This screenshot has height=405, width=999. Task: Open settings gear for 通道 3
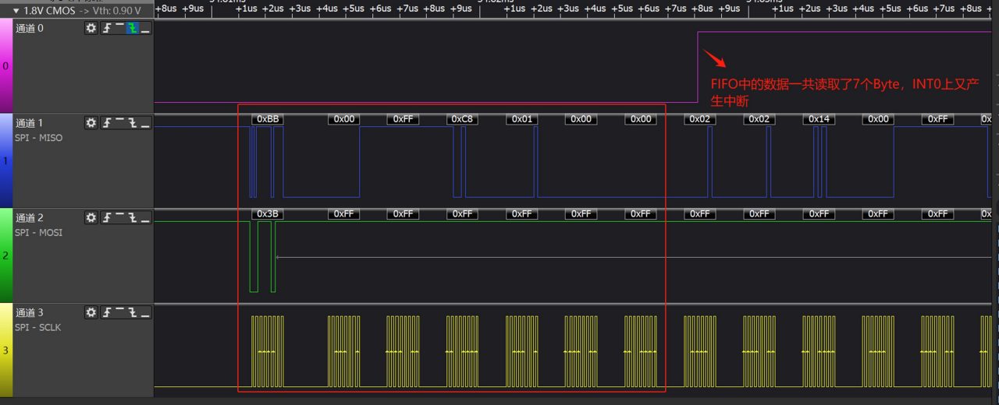click(x=91, y=312)
